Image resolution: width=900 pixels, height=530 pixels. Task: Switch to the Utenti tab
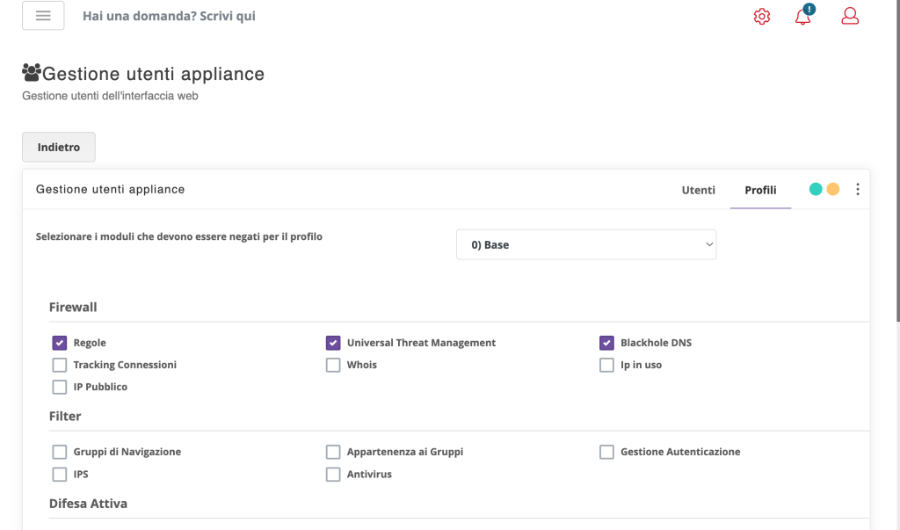click(698, 190)
